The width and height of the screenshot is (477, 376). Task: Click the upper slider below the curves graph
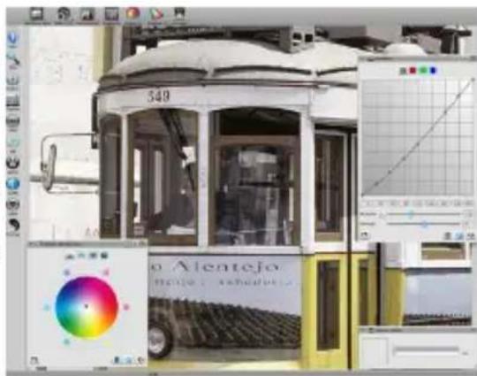coord(423,214)
